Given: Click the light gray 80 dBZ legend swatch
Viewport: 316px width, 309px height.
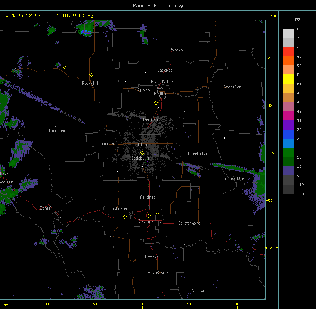Looking at the screenshot, I should click(288, 33).
